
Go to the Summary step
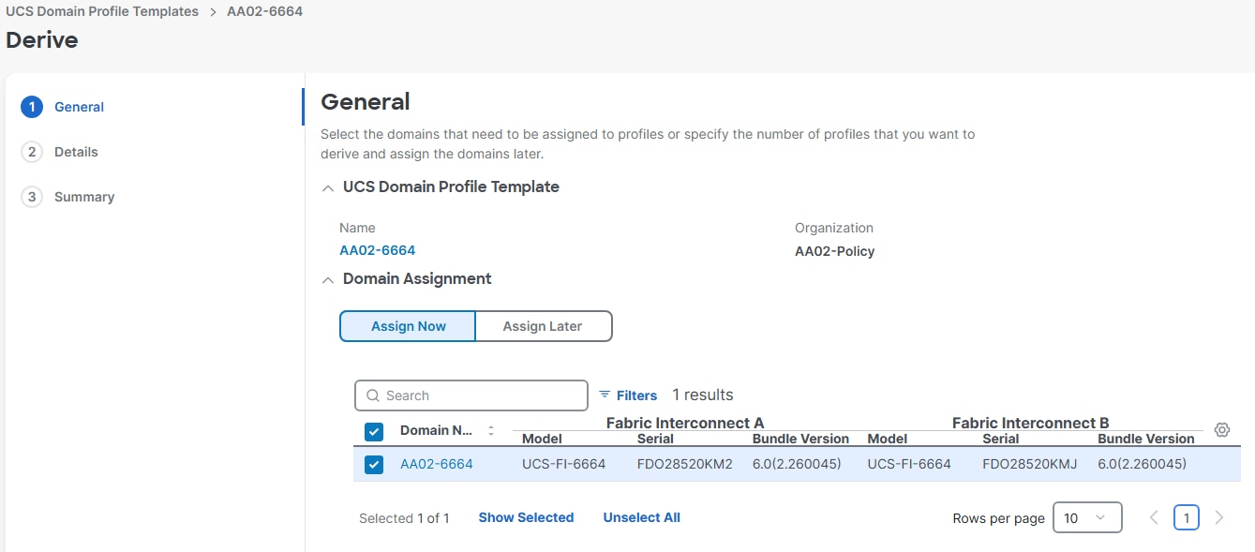[x=84, y=197]
